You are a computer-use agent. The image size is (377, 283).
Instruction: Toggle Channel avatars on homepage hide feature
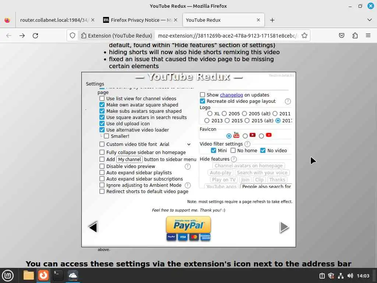click(x=249, y=166)
